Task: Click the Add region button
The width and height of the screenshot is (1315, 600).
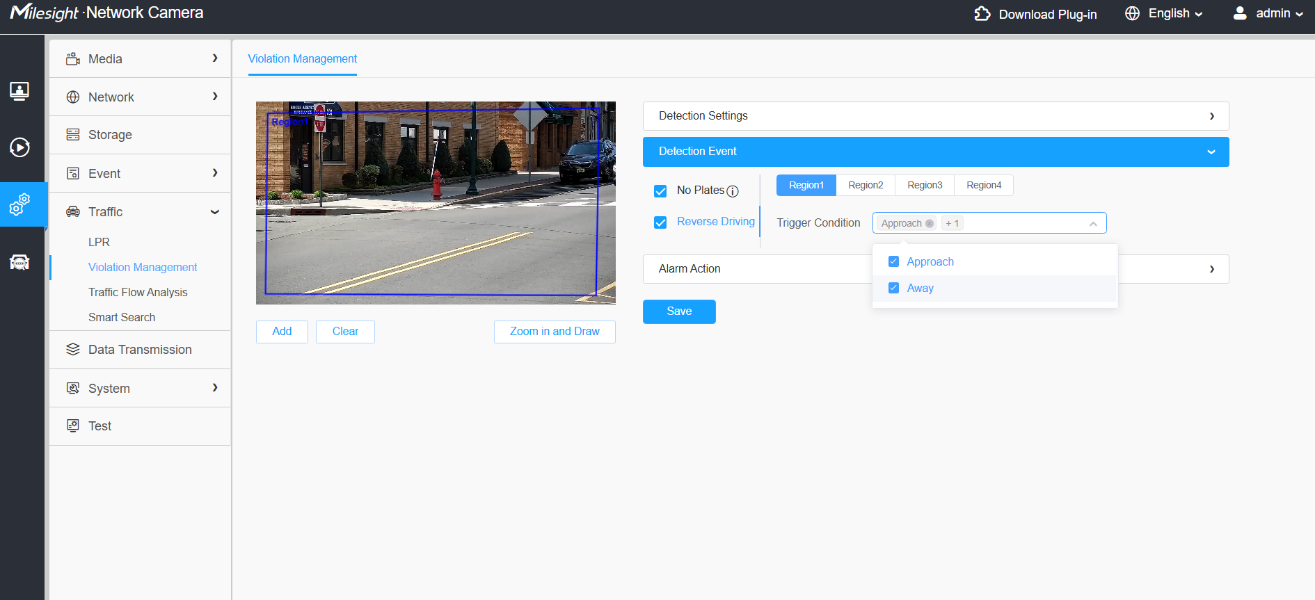Action: 282,332
